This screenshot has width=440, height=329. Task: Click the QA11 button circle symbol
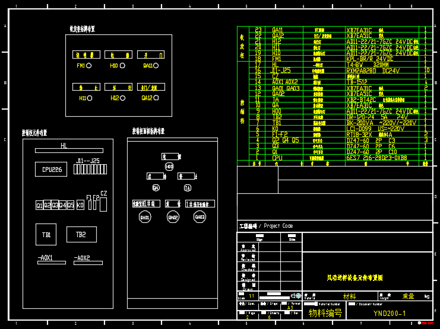point(156,66)
